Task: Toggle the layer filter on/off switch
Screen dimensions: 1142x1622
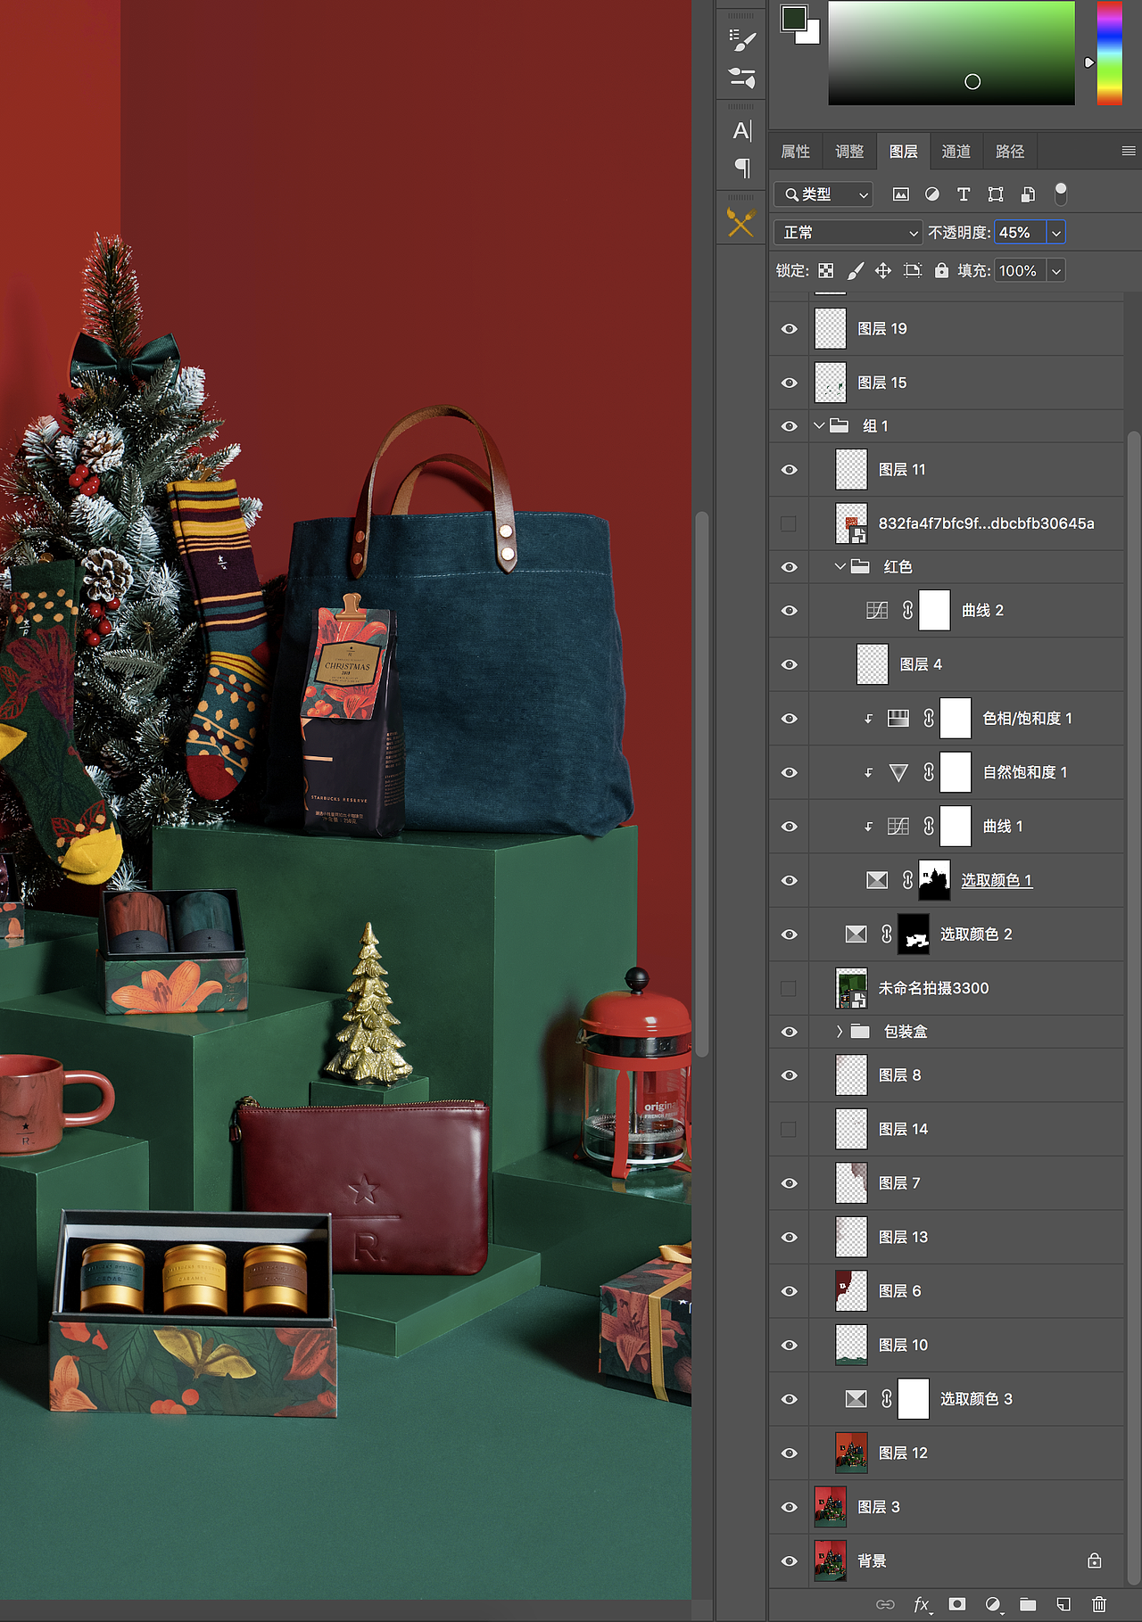Action: (1061, 193)
